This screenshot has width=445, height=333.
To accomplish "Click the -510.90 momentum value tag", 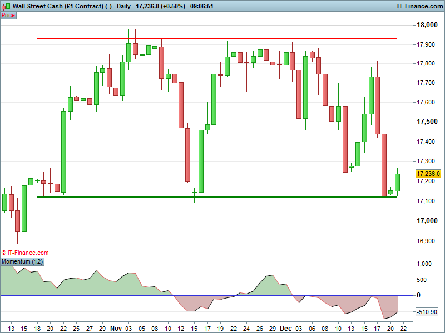I will pos(428,312).
